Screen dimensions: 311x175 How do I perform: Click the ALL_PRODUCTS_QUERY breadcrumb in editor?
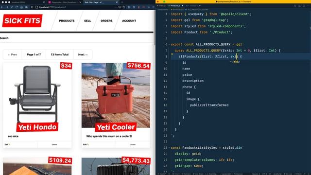196,10
